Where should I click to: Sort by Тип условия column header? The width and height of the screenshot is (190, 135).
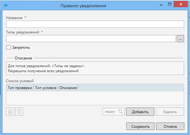coord(45,88)
